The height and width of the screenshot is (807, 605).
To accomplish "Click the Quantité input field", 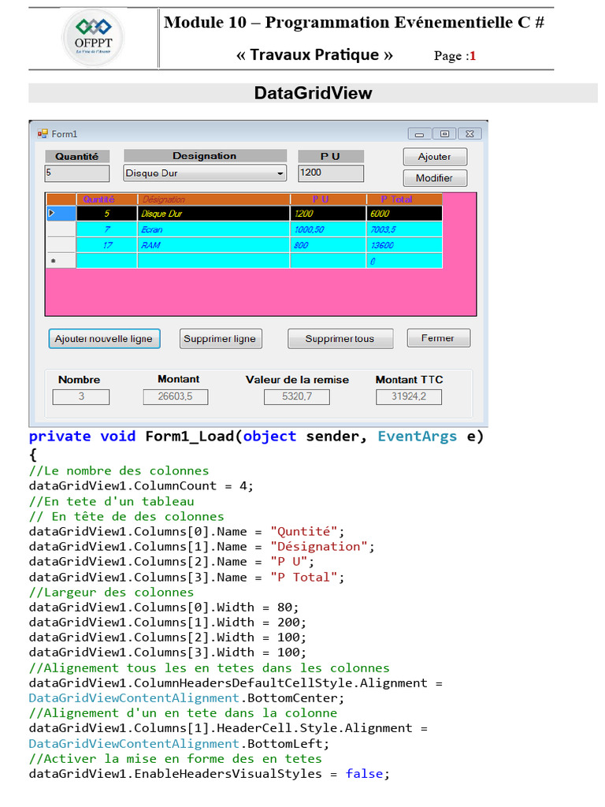I will pyautogui.click(x=76, y=173).
